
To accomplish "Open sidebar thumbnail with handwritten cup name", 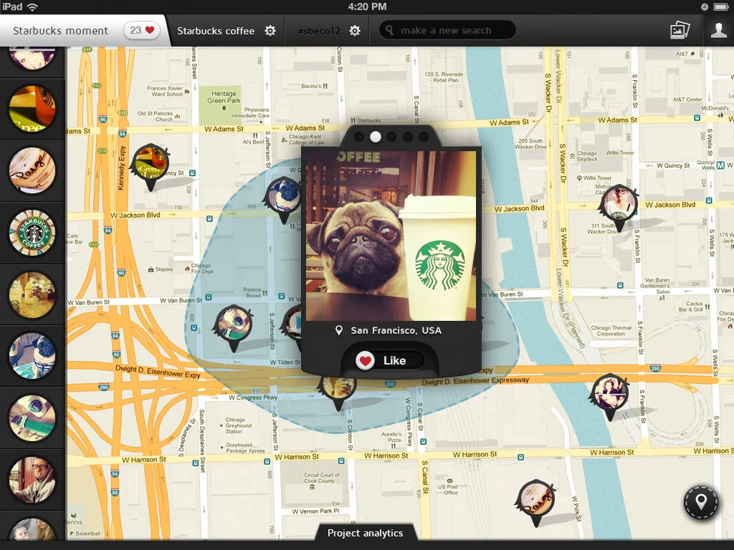I will (32, 170).
